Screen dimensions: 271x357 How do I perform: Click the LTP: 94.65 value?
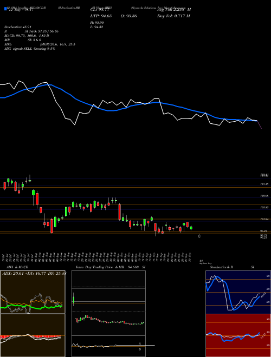pyautogui.click(x=100, y=16)
